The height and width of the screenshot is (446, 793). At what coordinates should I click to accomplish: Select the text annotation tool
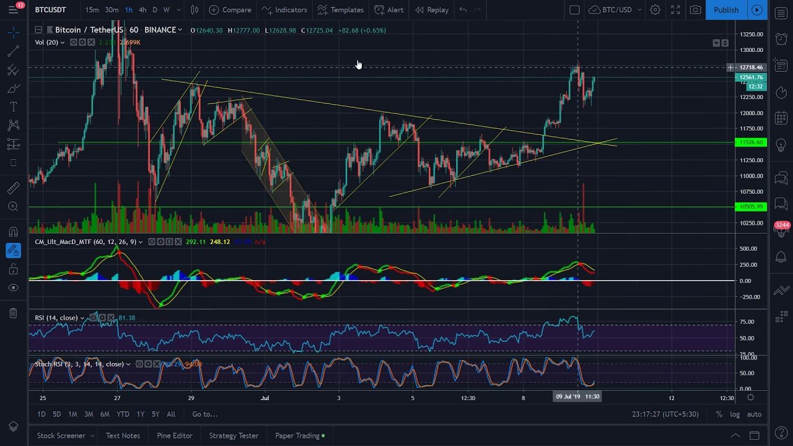coord(13,107)
